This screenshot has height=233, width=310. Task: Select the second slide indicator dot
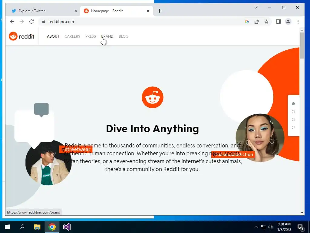(x=293, y=112)
